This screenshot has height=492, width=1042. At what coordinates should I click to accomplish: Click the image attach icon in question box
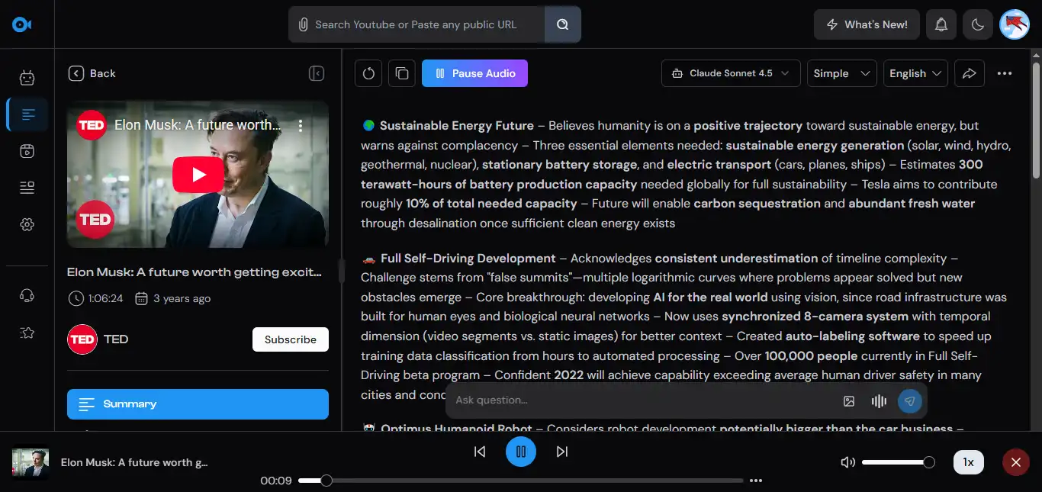point(849,400)
